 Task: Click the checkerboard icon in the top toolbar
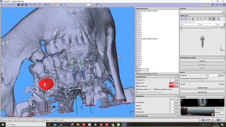pos(97,5)
